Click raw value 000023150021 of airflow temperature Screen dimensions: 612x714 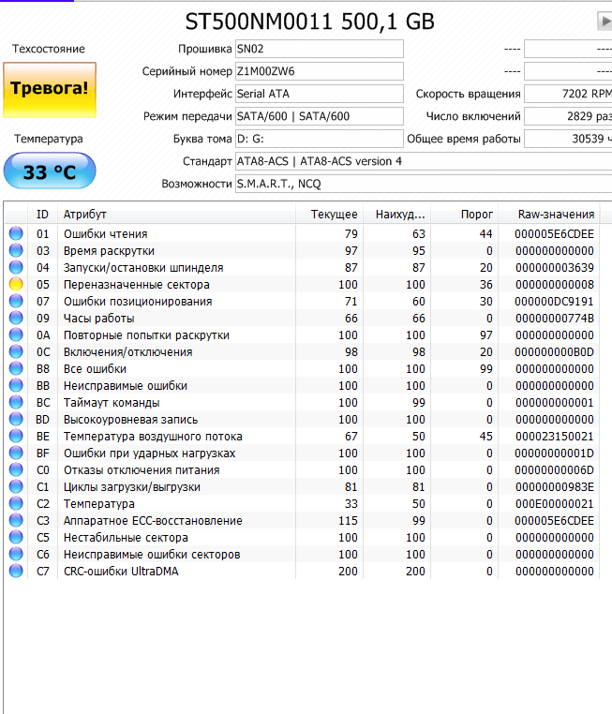(x=555, y=437)
